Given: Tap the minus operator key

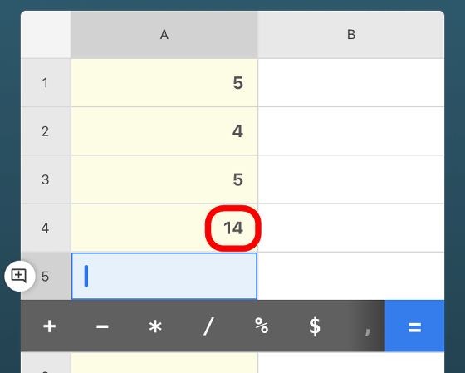Looking at the screenshot, I should pos(102,326).
